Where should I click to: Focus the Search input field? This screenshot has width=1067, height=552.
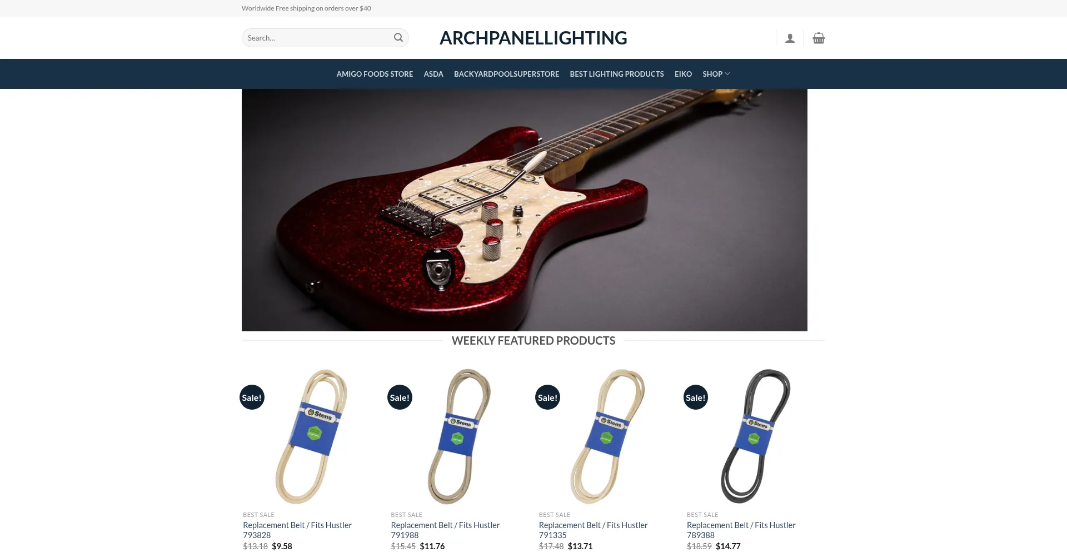pos(317,38)
